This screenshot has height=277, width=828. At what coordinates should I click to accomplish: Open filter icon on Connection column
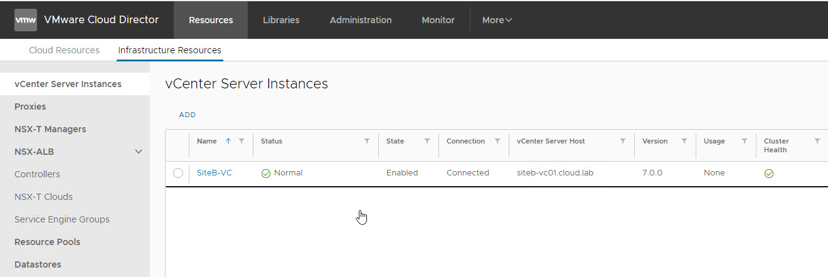(497, 141)
